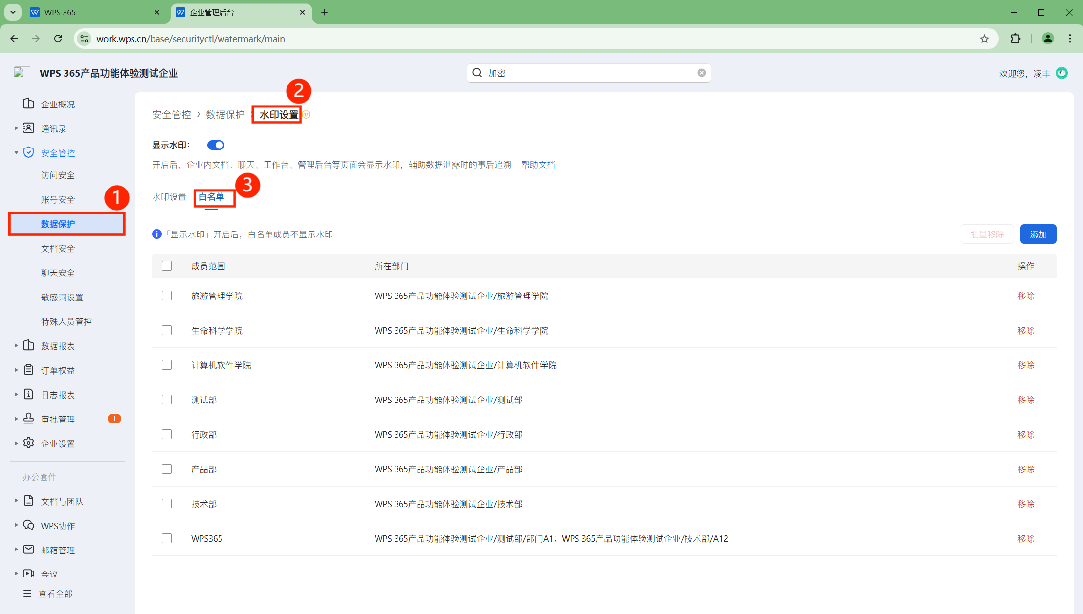
Task: Expand the 审批管理 sidebar arrow
Action: click(x=16, y=419)
